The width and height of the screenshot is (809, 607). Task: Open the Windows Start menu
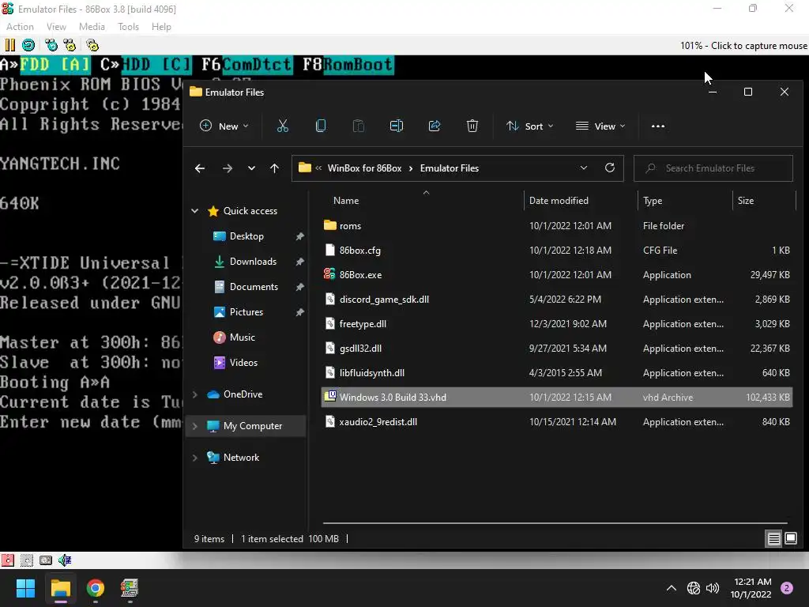click(x=25, y=588)
